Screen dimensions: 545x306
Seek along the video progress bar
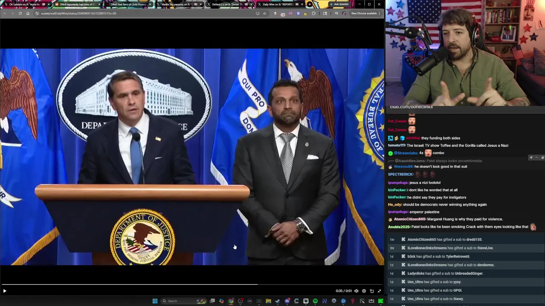[192, 284]
